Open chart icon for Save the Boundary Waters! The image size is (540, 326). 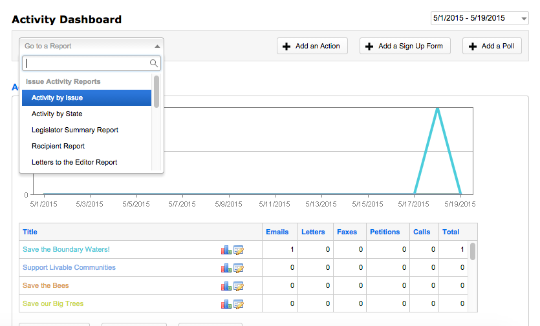click(x=226, y=250)
